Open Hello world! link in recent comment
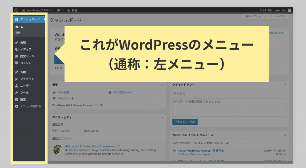The width and height of the screenshot is (306, 168). point(72,147)
